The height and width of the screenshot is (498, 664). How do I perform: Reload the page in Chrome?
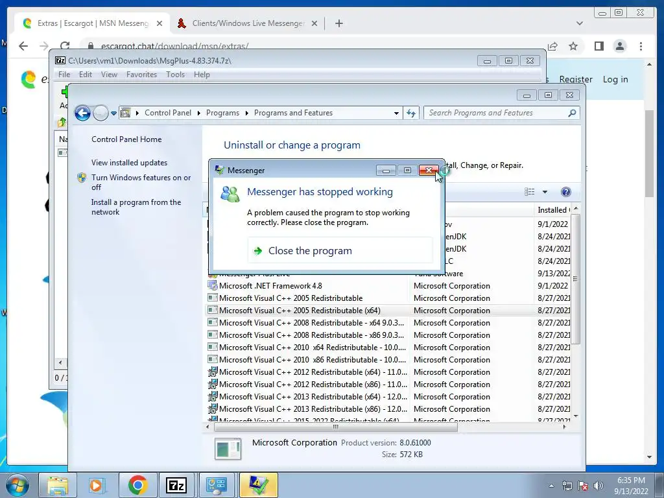65,46
